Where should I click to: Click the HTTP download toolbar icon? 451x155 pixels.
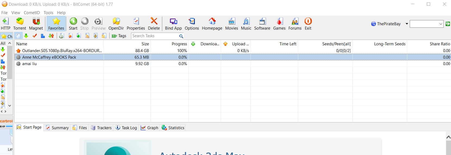5,24
